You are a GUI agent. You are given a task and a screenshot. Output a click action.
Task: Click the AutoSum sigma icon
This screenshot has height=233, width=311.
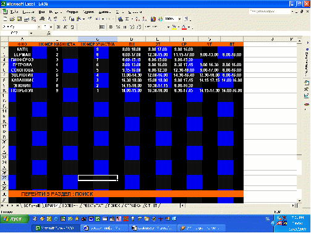(x=127, y=19)
